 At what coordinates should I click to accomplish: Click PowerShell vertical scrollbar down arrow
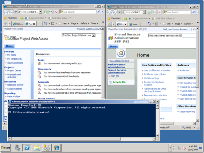click(x=157, y=135)
